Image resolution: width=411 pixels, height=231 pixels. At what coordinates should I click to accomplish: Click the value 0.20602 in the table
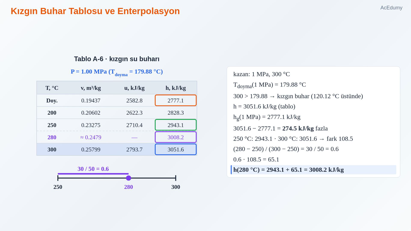click(x=91, y=113)
